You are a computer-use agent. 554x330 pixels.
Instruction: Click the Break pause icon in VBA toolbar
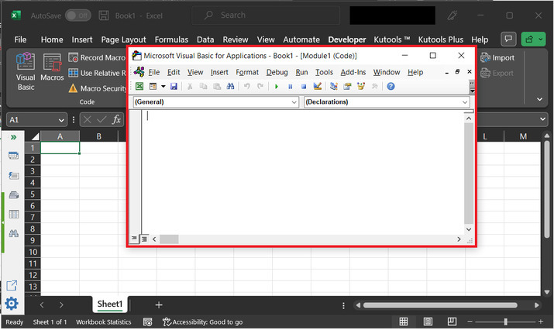pyautogui.click(x=290, y=87)
